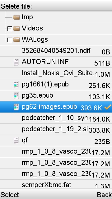Viewport: 112px width, 199px height.
Task: Expand the WALogs folder tree node
Action: coord(10,40)
